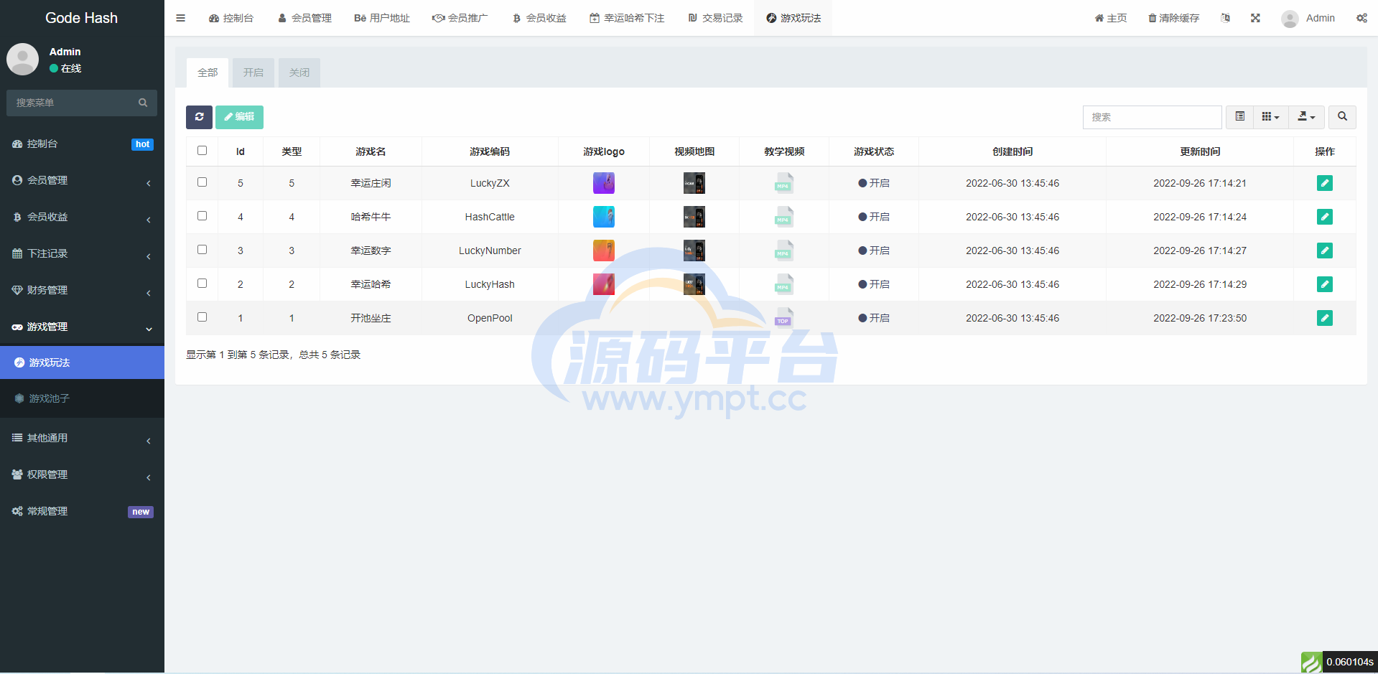Toggle game status 开启 for OpenPool

[x=874, y=318]
